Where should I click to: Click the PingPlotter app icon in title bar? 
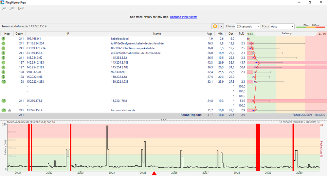tap(3, 3)
